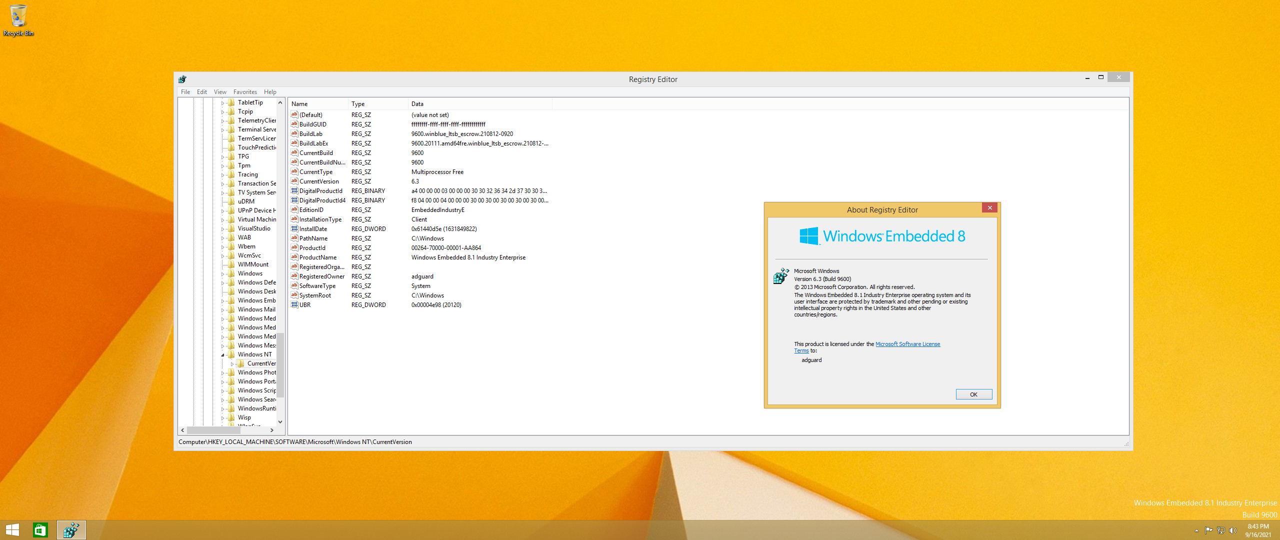Screen dimensions: 1280x540
Task: Expand the Tcpip tree node
Action: pyautogui.click(x=223, y=112)
